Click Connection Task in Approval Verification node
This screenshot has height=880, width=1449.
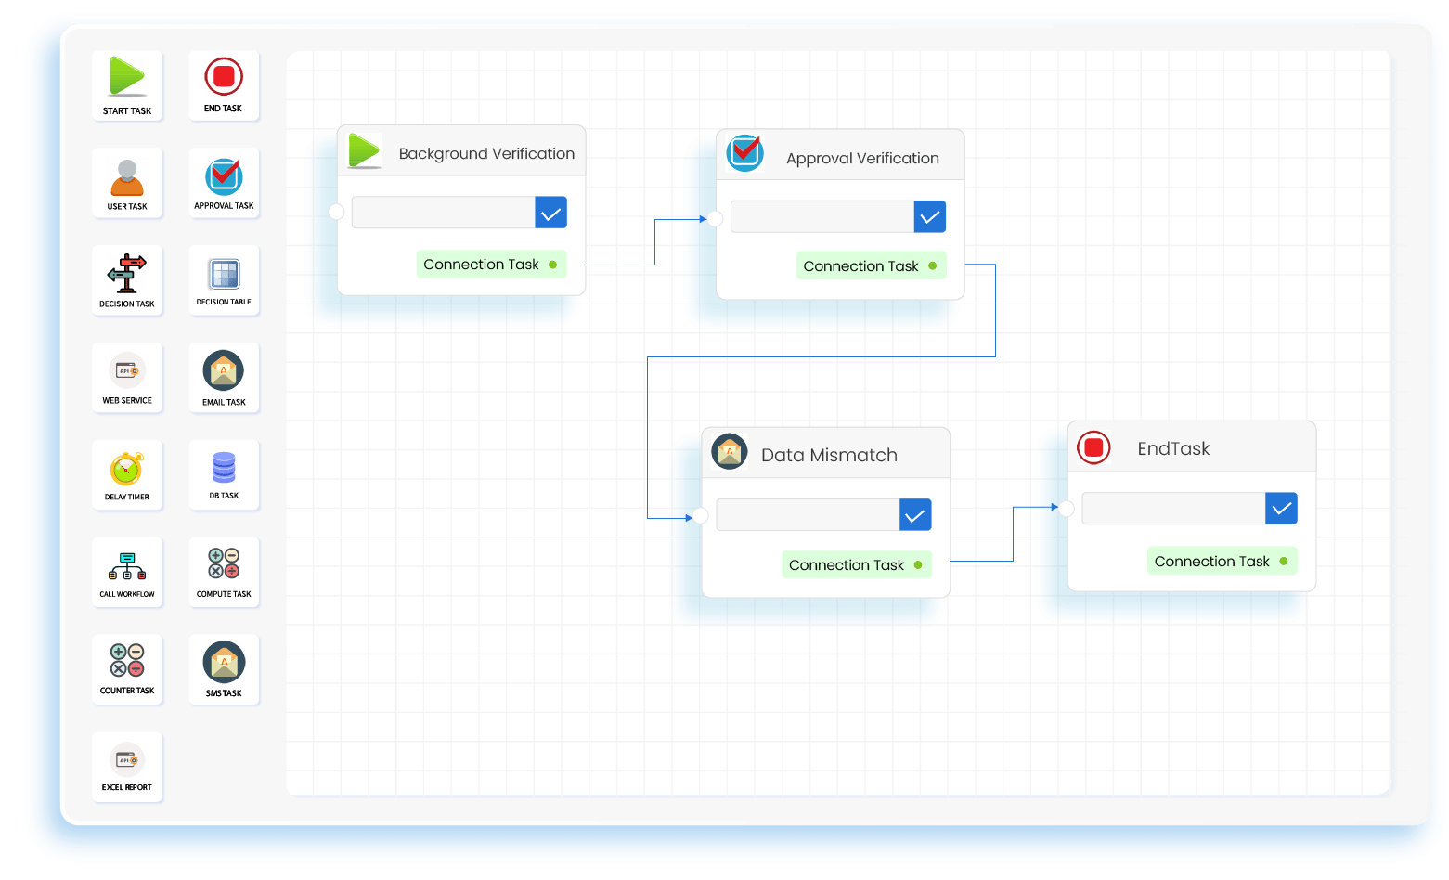click(871, 266)
